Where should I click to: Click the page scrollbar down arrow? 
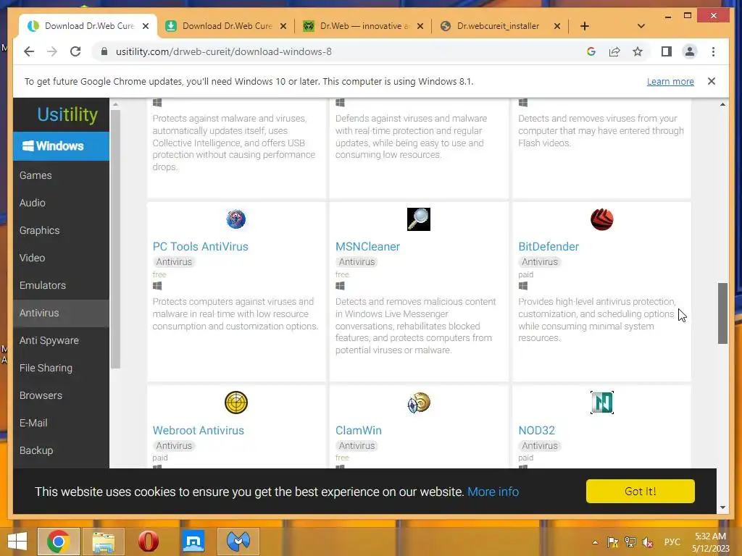tap(722, 507)
